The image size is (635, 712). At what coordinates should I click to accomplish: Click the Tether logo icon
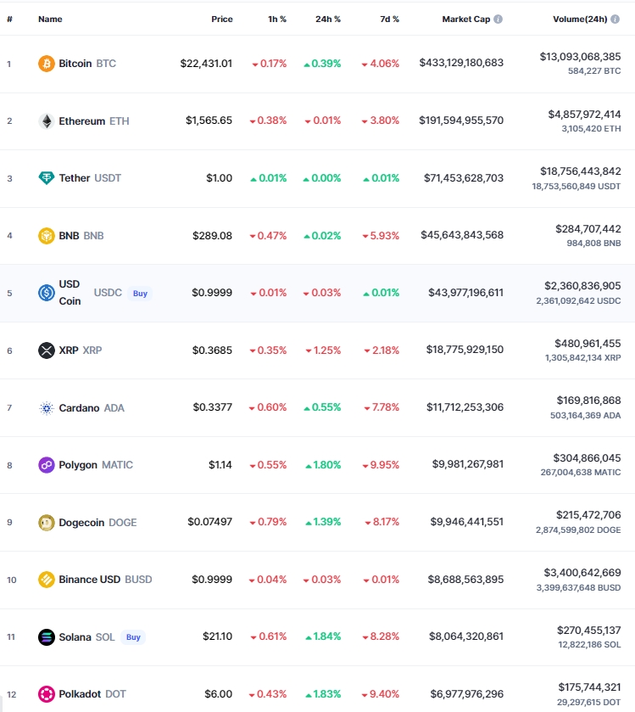(x=47, y=178)
